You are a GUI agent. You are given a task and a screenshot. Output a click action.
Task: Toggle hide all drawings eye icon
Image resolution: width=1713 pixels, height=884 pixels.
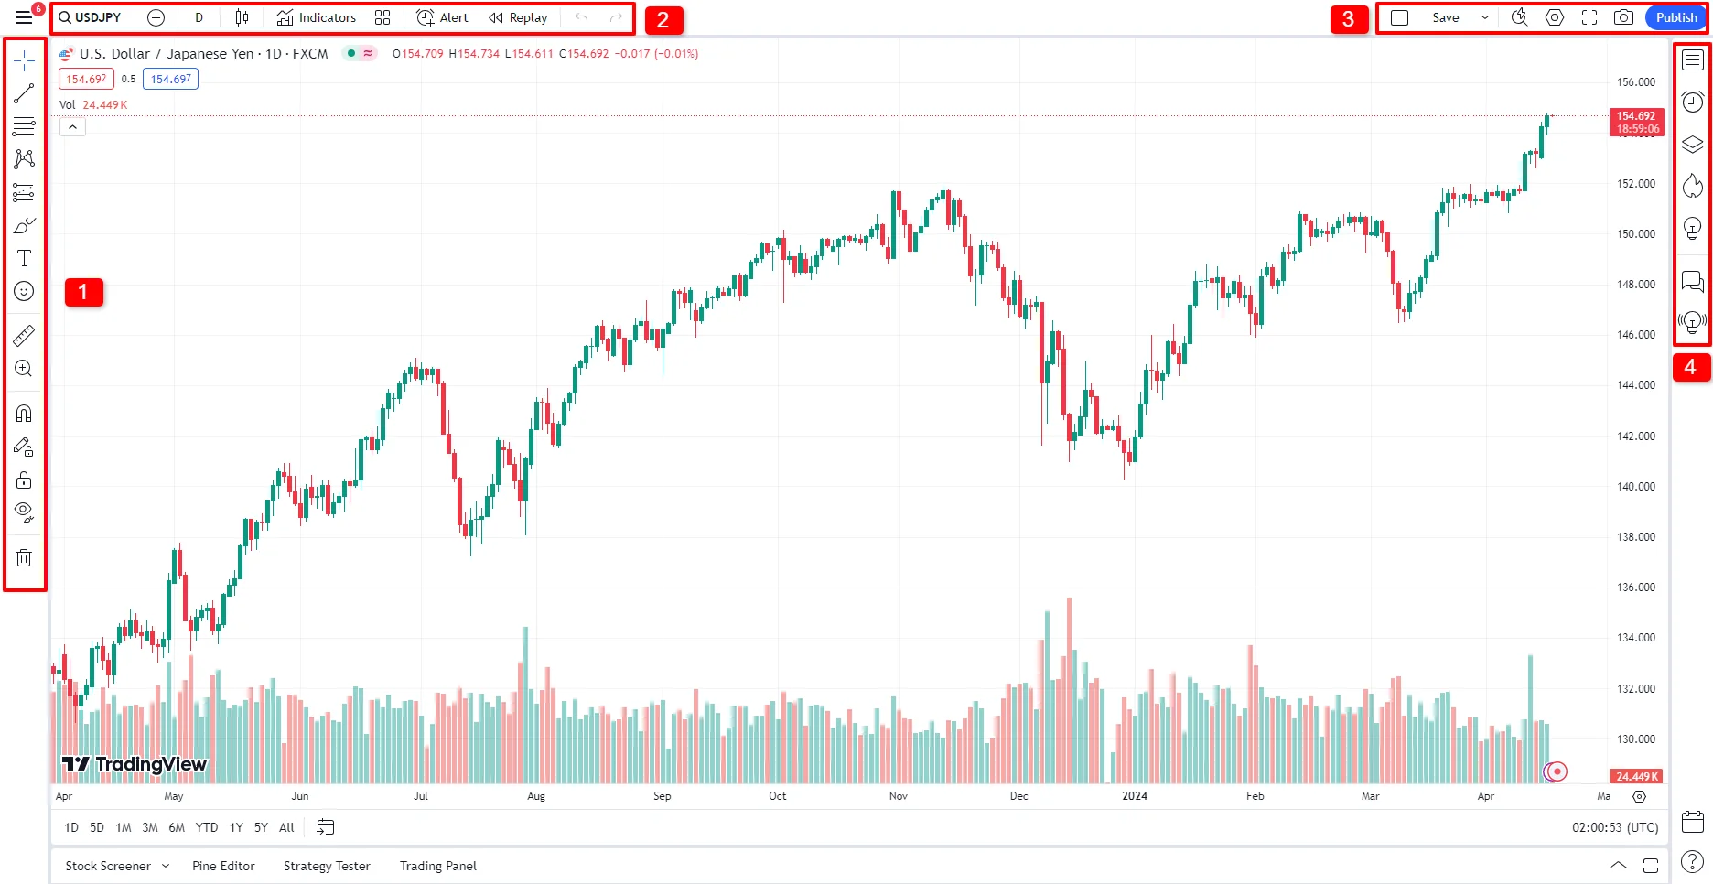point(24,512)
